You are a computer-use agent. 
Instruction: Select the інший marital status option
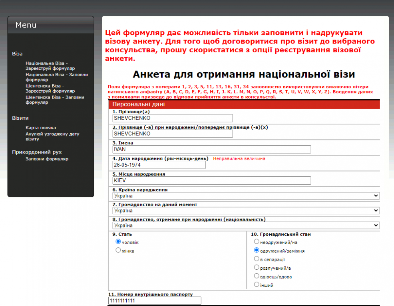pyautogui.click(x=256, y=284)
